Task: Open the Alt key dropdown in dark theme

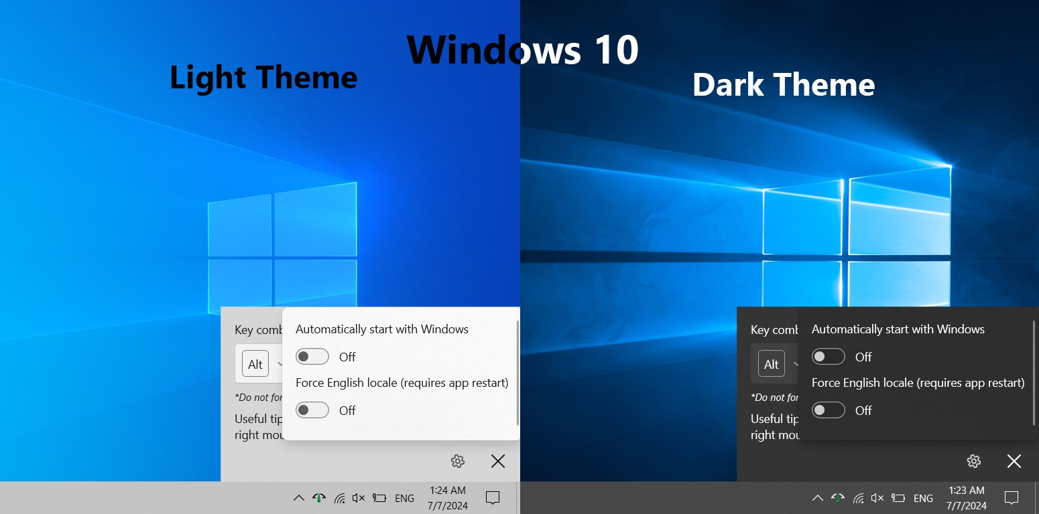Action: coord(776,364)
